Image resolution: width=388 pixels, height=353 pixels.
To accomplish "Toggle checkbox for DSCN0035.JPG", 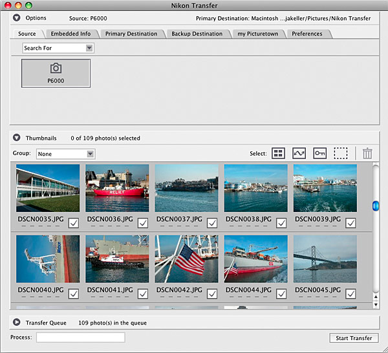I will tap(74, 223).
